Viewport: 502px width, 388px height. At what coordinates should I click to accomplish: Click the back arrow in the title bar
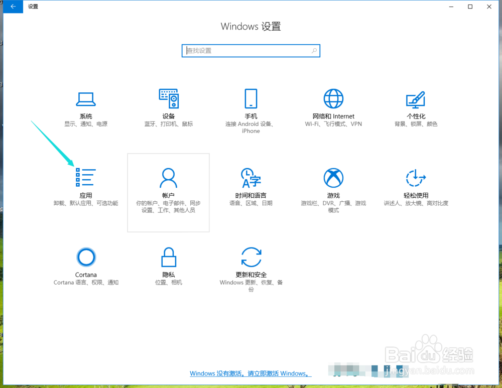pos(13,7)
